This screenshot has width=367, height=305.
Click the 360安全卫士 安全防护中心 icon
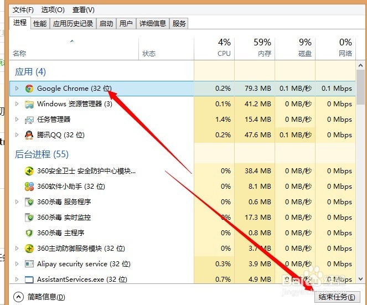[29, 171]
